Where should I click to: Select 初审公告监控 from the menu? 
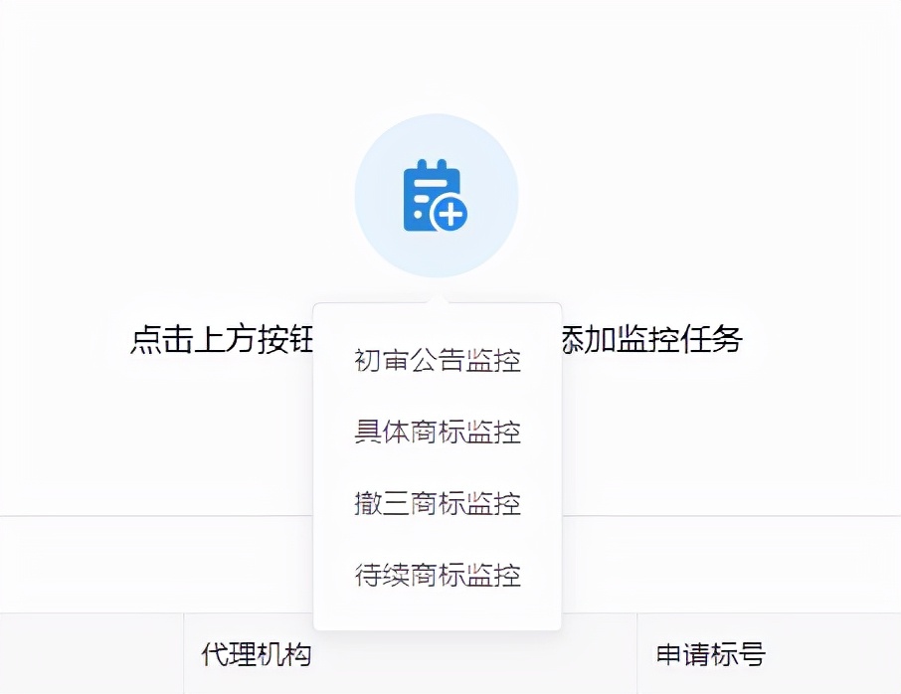click(436, 362)
